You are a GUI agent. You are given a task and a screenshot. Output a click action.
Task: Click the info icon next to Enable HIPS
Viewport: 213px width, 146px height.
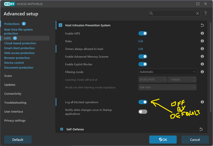point(202,33)
